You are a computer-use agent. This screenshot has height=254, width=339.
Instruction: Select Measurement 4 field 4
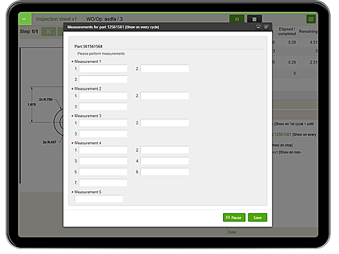click(x=164, y=161)
